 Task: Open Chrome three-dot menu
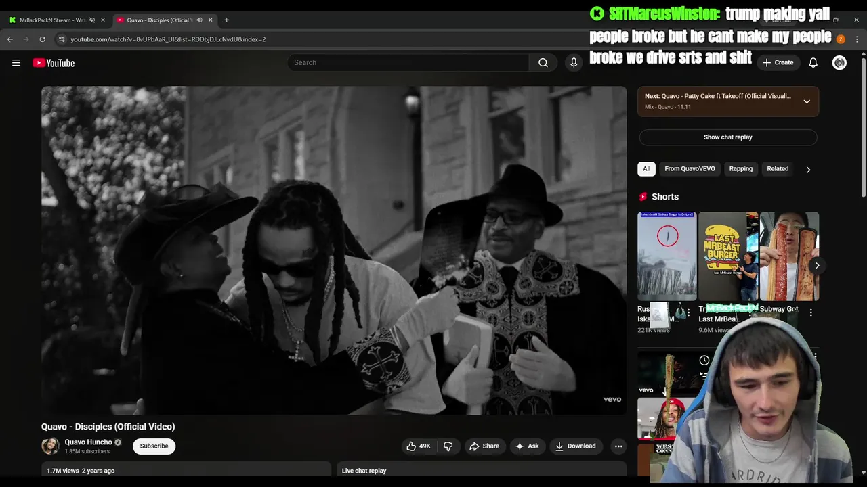857,39
